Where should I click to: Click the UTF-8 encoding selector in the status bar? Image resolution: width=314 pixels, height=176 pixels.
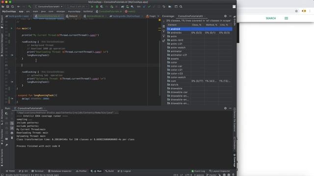click(188, 175)
